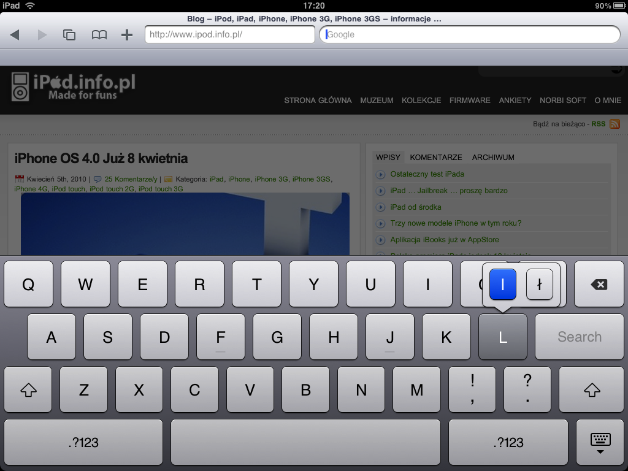Tap the Search key on keyboard

pos(580,337)
